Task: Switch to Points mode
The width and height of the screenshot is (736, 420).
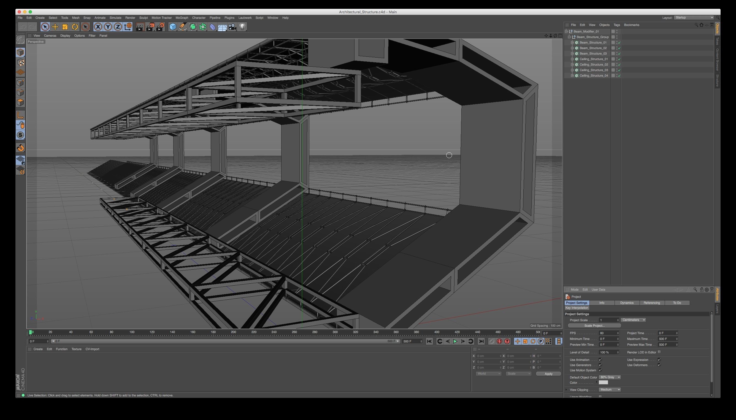Action: tap(20, 83)
